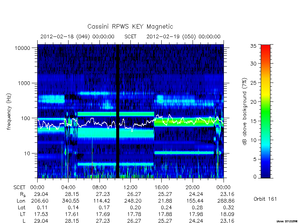The height and width of the screenshot is (223, 298).
Task: Click the 10000 frequency tick label
Action: coord(22,48)
